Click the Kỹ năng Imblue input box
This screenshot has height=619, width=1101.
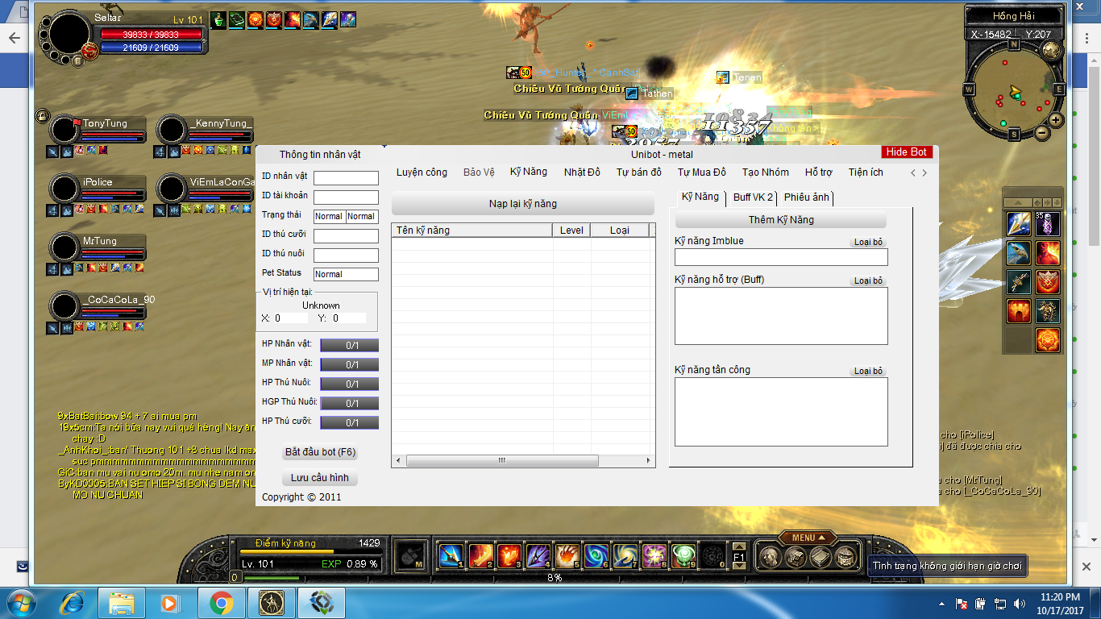[781, 257]
